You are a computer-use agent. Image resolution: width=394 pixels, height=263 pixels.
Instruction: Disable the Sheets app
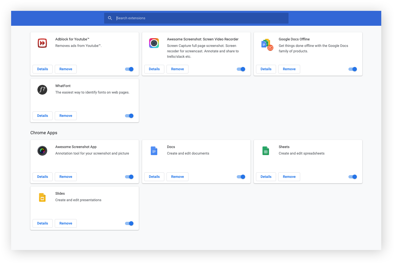click(x=353, y=177)
